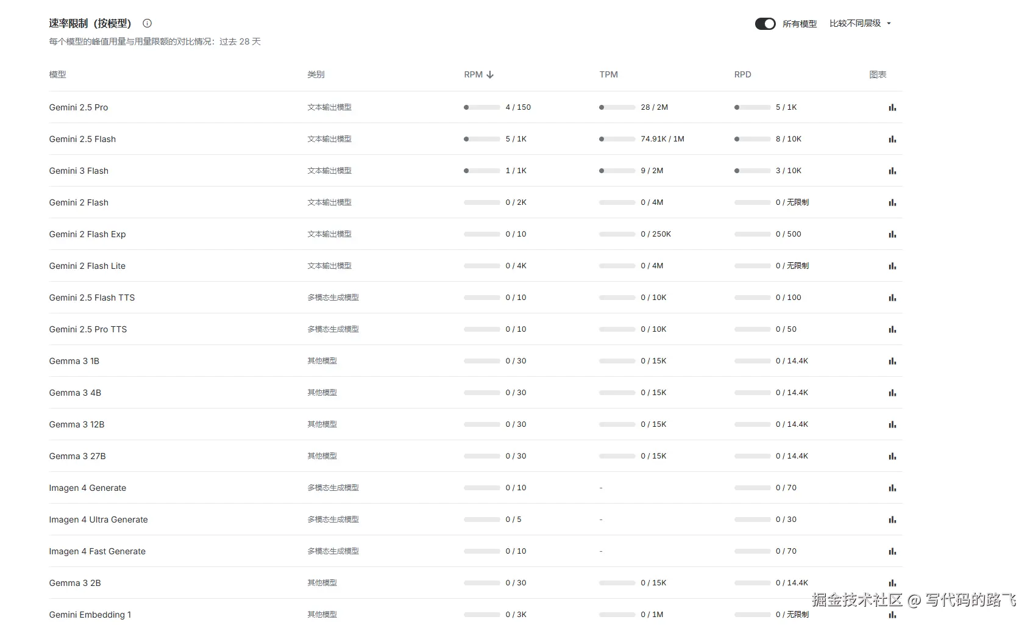Click the Gemini 2.5 Flash TPM usage bar

pyautogui.click(x=617, y=139)
